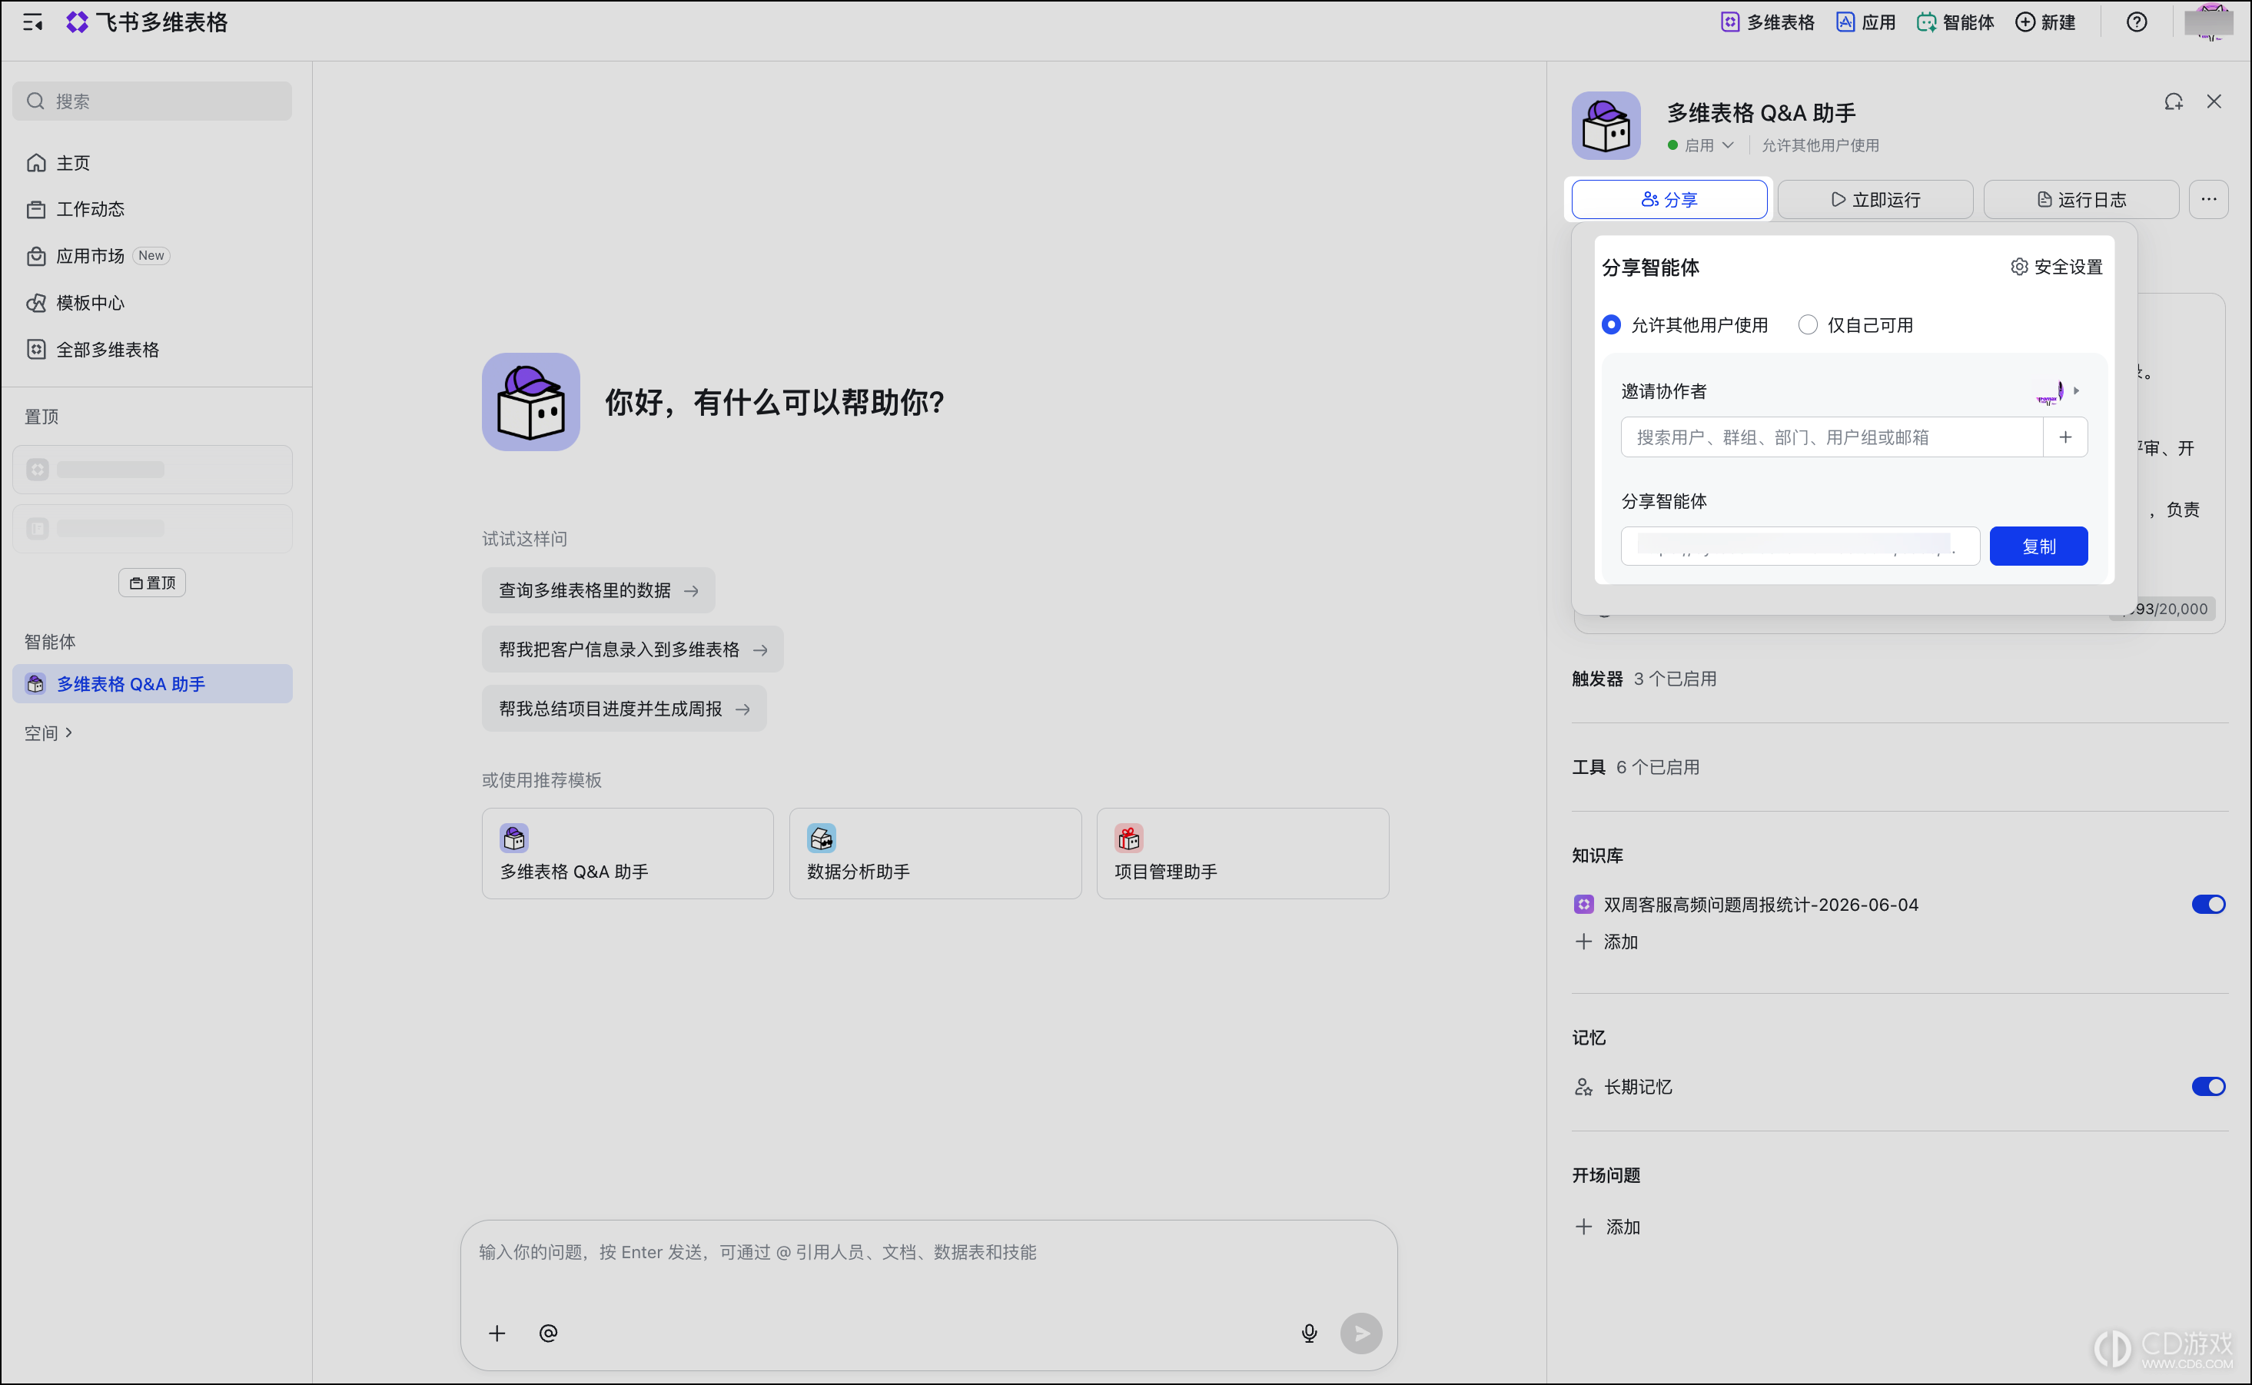This screenshot has width=2252, height=1385.
Task: Expand the collaborators avatar arrow
Action: click(x=2075, y=391)
